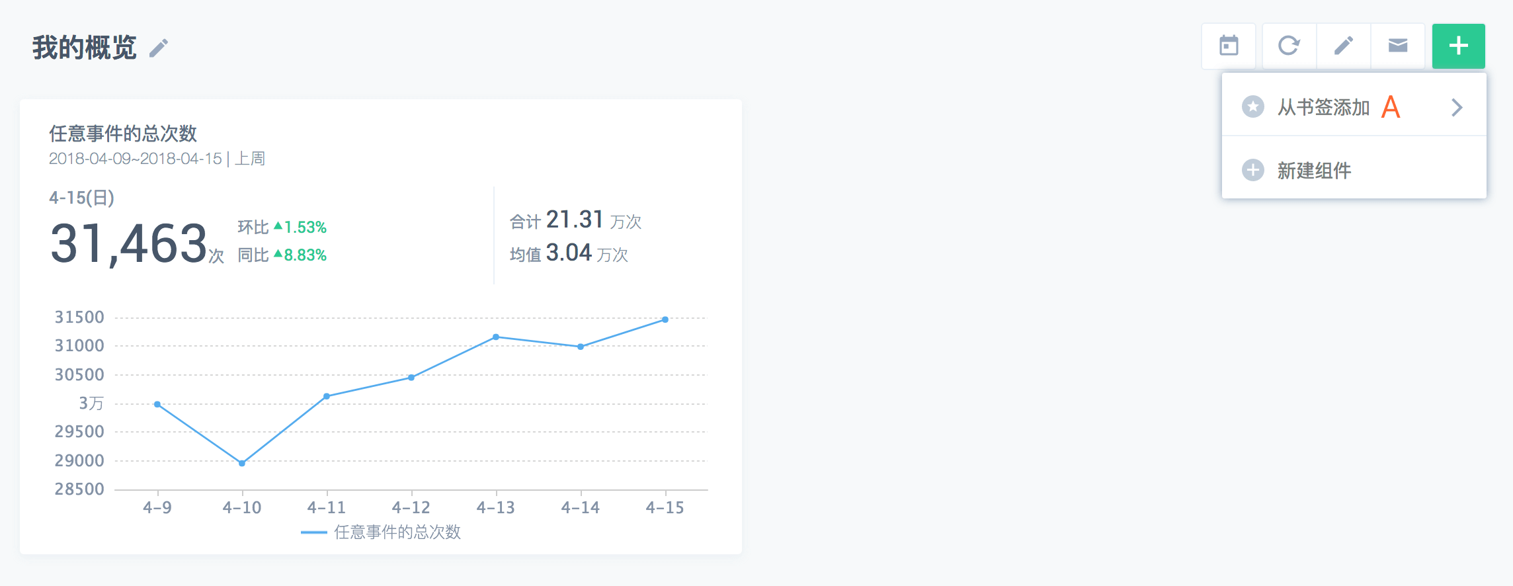Click the star icon beside 从书签添加
Image resolution: width=1513 pixels, height=586 pixels.
[x=1252, y=106]
